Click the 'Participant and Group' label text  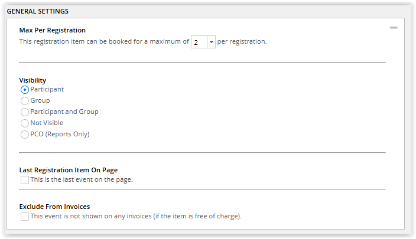[64, 112]
